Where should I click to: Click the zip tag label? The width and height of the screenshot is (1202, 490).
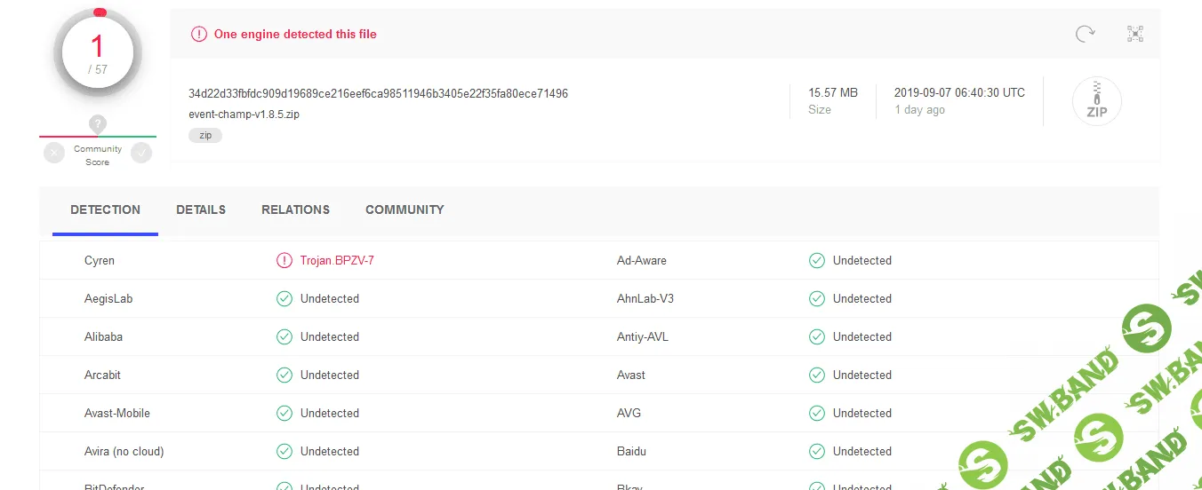click(x=204, y=136)
